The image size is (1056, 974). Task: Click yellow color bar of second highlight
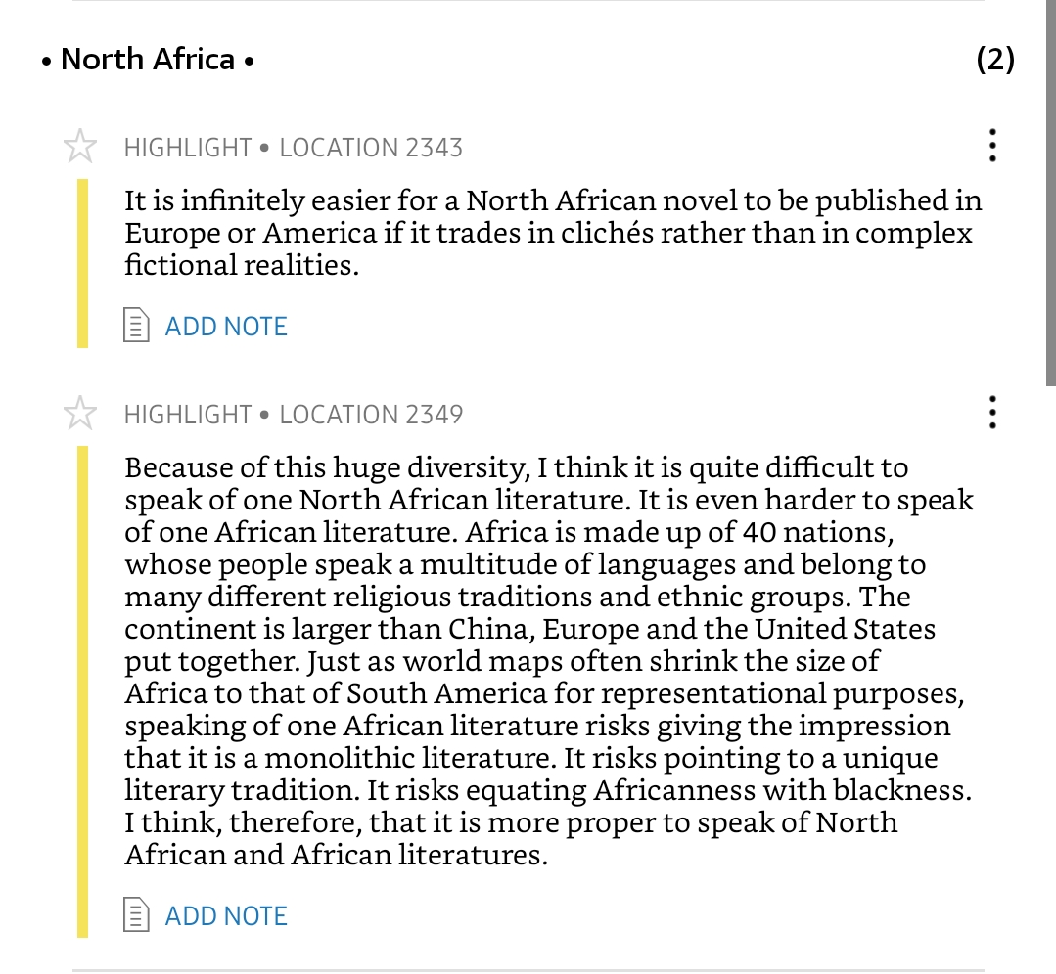83,690
